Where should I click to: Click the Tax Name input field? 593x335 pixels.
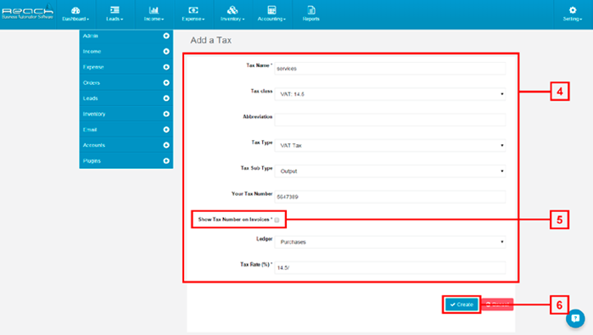[x=390, y=69]
